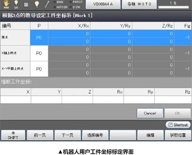Click the EMG status indicator
Viewport: 192px width, 155px height.
pyautogui.click(x=58, y=2)
